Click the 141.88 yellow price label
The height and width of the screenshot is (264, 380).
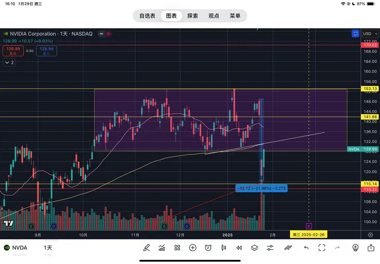(370, 117)
